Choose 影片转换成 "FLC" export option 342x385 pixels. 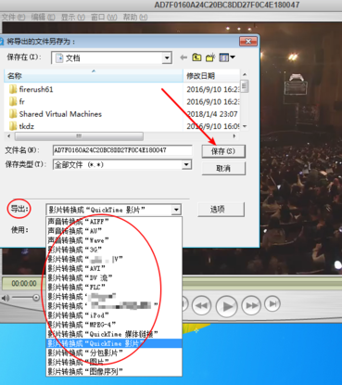pyautogui.click(x=114, y=287)
